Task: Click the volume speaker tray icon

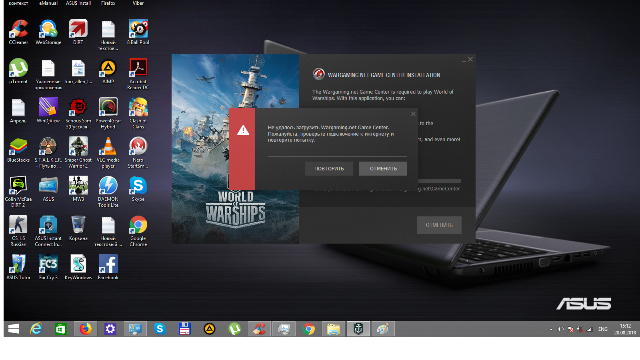Action: (560, 329)
